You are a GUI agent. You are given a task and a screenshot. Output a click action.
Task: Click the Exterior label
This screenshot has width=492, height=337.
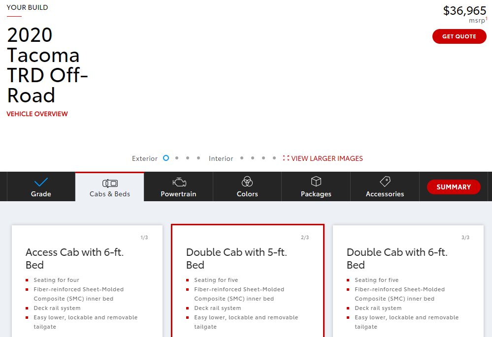pos(145,158)
